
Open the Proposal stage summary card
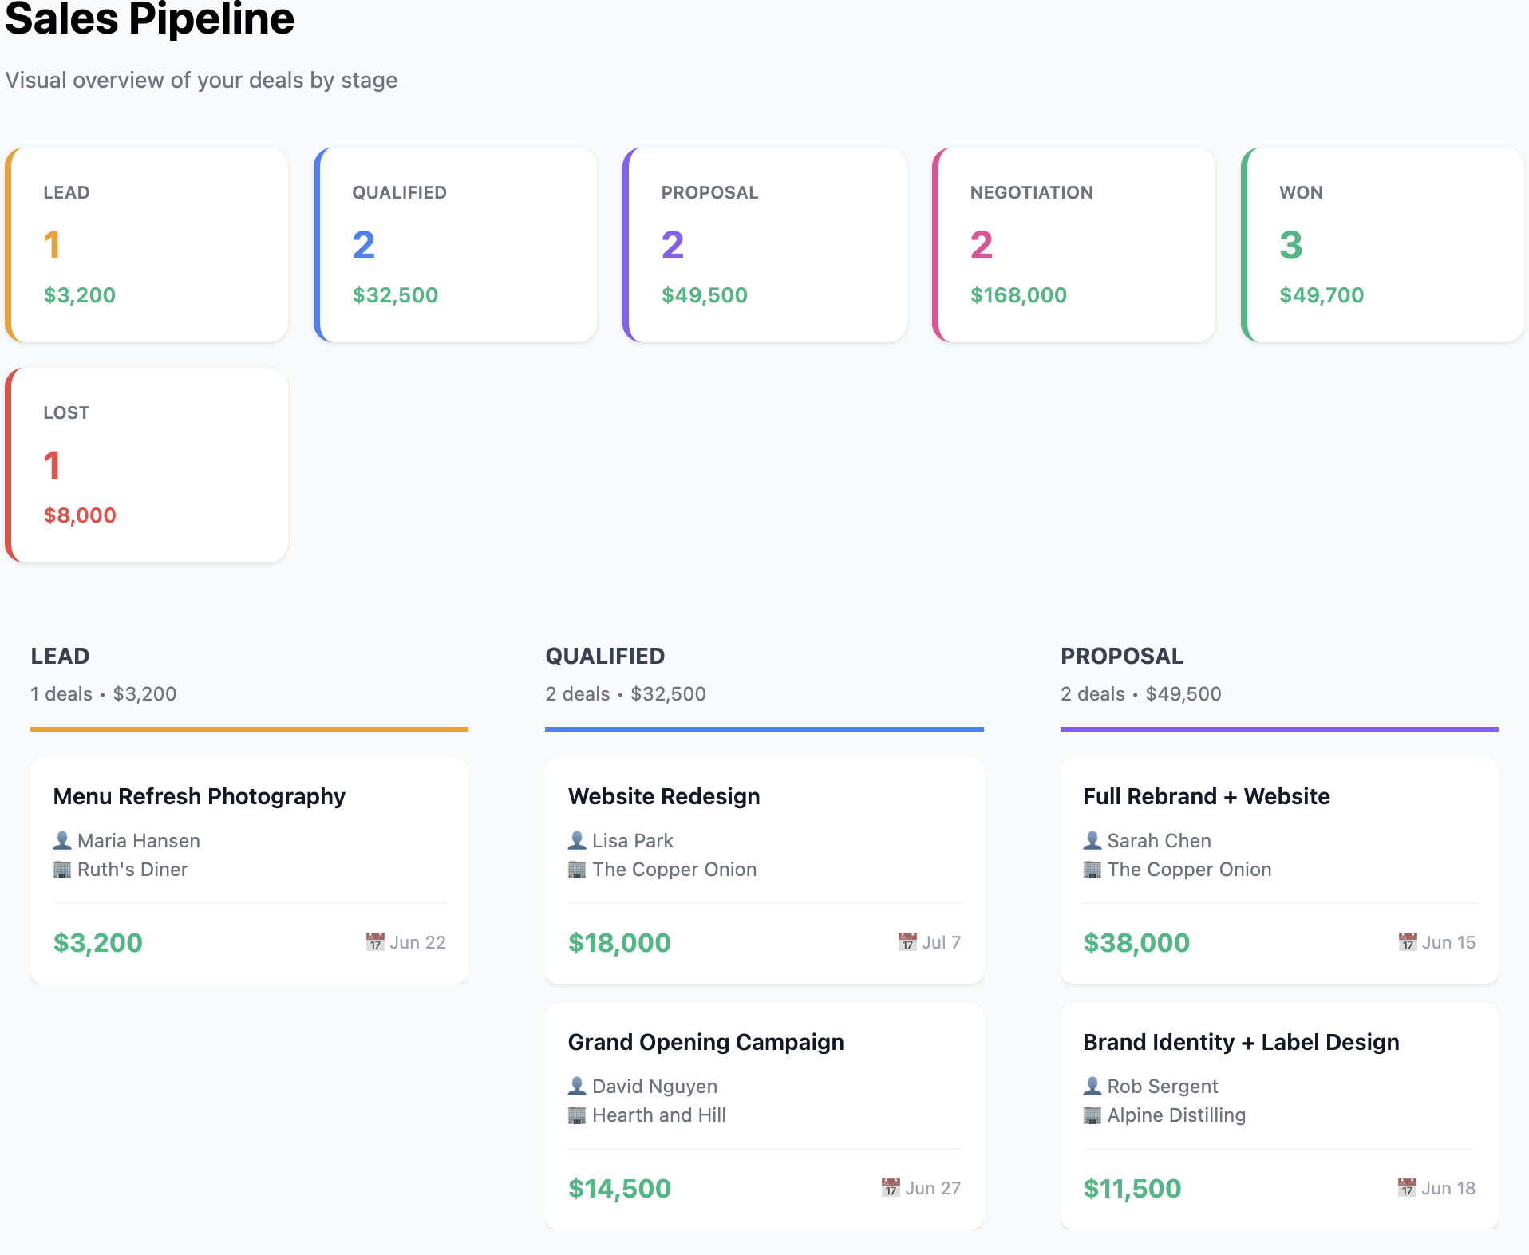764,245
